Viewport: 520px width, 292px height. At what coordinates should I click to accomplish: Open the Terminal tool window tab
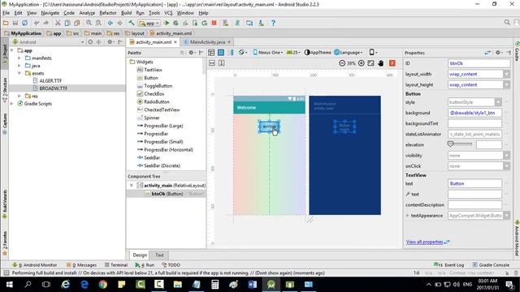coord(116,265)
